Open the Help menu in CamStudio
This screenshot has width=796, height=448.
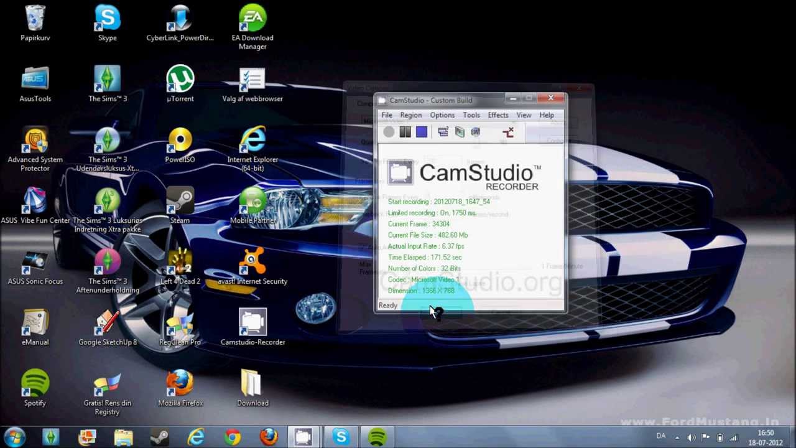(x=547, y=115)
